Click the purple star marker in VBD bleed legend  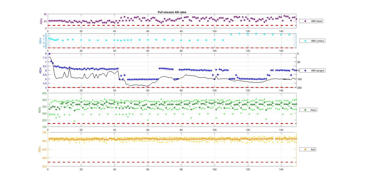point(305,21)
